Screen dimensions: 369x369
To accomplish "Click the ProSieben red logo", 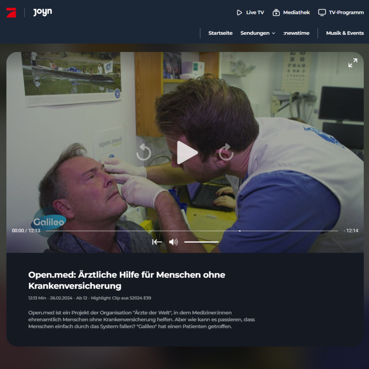I will tap(11, 13).
